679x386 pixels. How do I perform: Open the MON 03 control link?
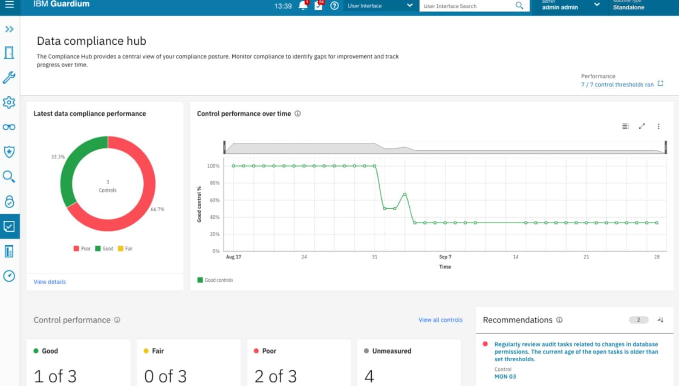[x=505, y=377]
